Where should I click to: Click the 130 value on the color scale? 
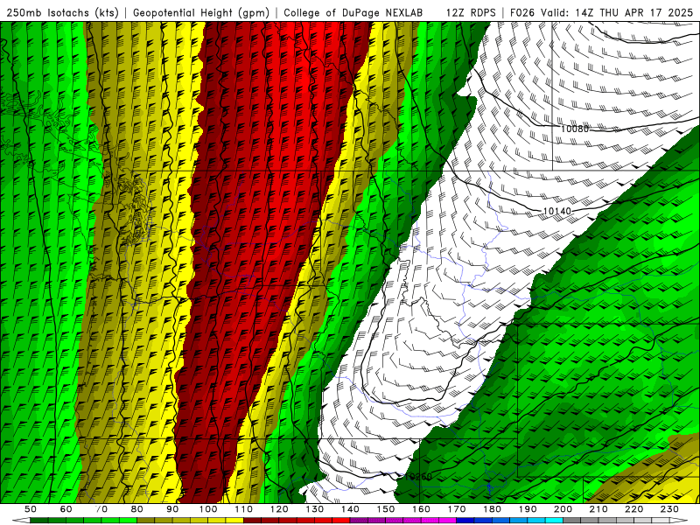pos(315,509)
